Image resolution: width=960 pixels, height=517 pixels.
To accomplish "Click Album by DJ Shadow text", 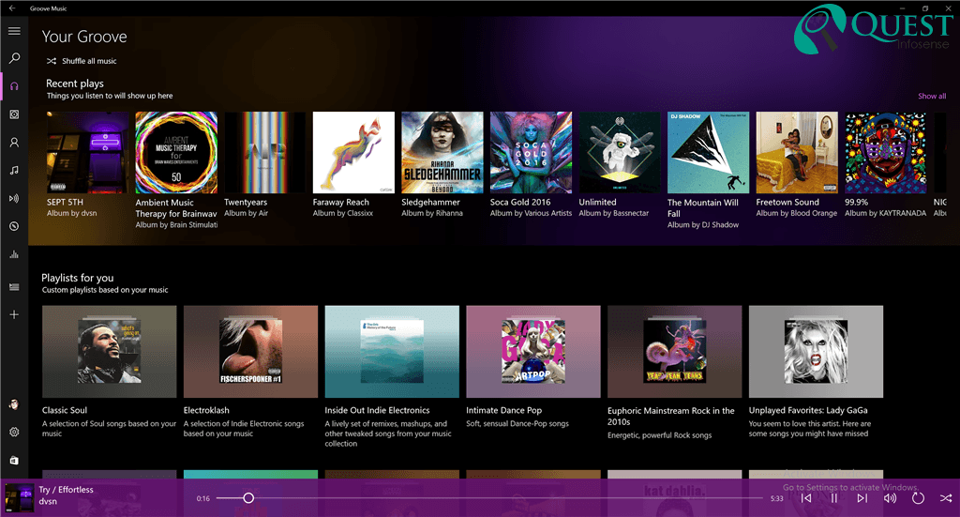I will click(x=703, y=225).
